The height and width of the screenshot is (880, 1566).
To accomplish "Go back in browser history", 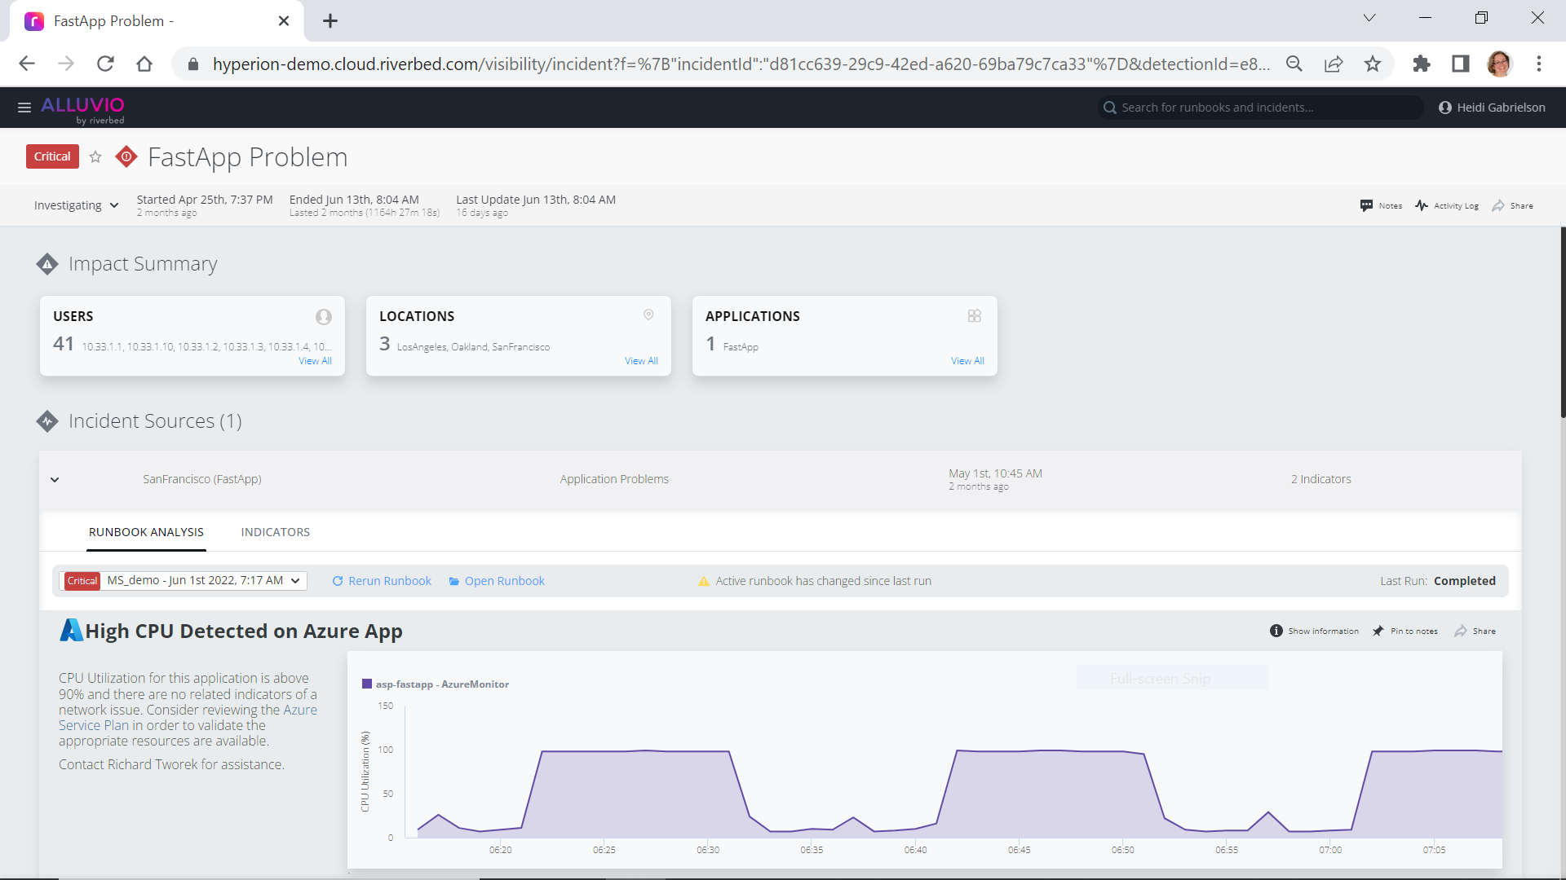I will [x=27, y=64].
